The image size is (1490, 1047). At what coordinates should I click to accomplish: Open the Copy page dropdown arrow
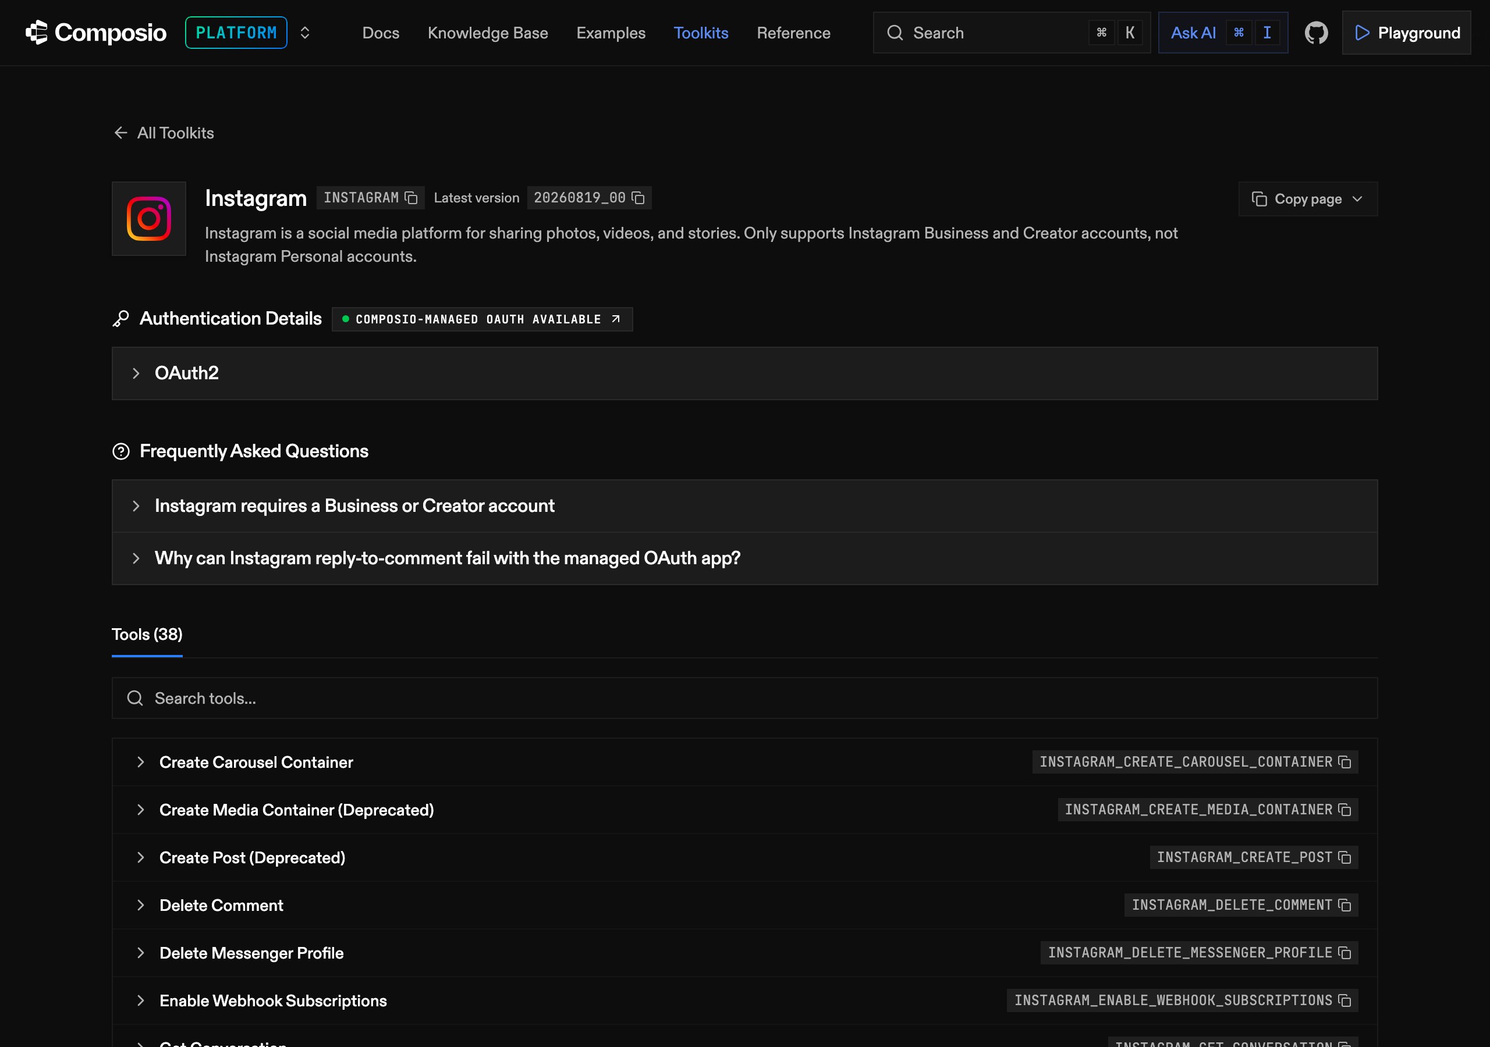coord(1358,199)
